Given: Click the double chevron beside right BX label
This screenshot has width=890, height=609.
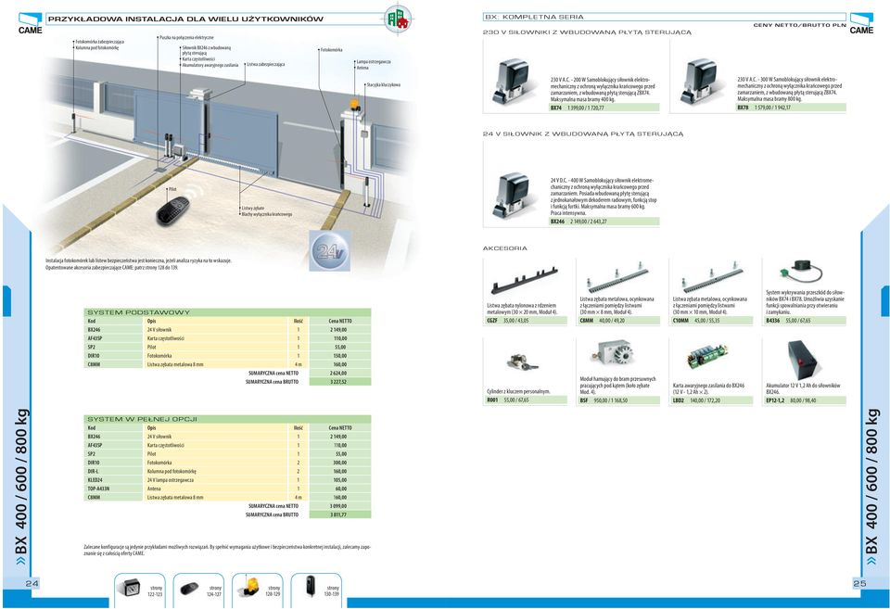Looking at the screenshot, I should click(x=871, y=560).
